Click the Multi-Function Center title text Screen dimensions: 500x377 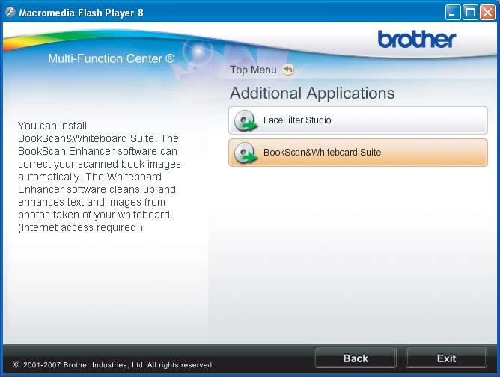[112, 58]
